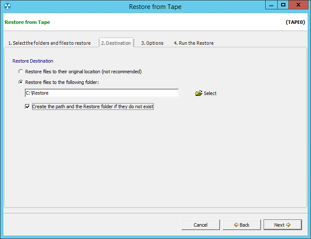Open the Run the Restore tab

click(194, 43)
